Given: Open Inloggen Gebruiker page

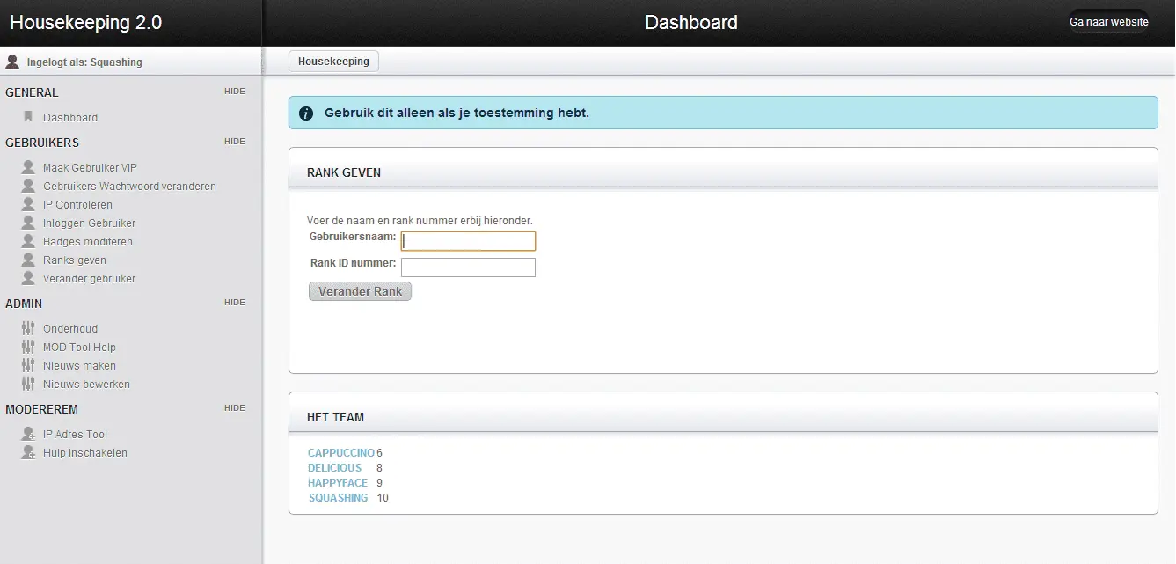Looking at the screenshot, I should pos(89,223).
